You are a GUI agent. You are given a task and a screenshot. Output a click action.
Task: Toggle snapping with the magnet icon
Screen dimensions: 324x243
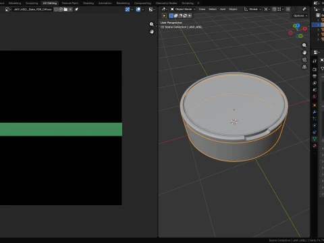pyautogui.click(x=274, y=9)
